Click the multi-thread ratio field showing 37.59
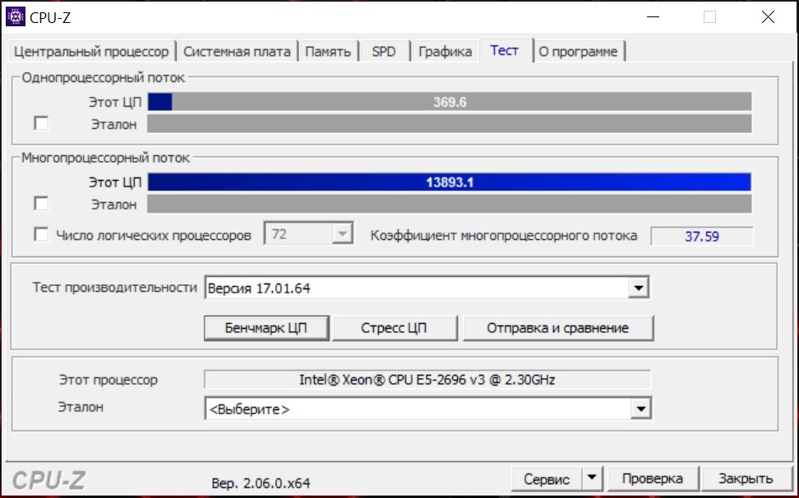 click(702, 237)
